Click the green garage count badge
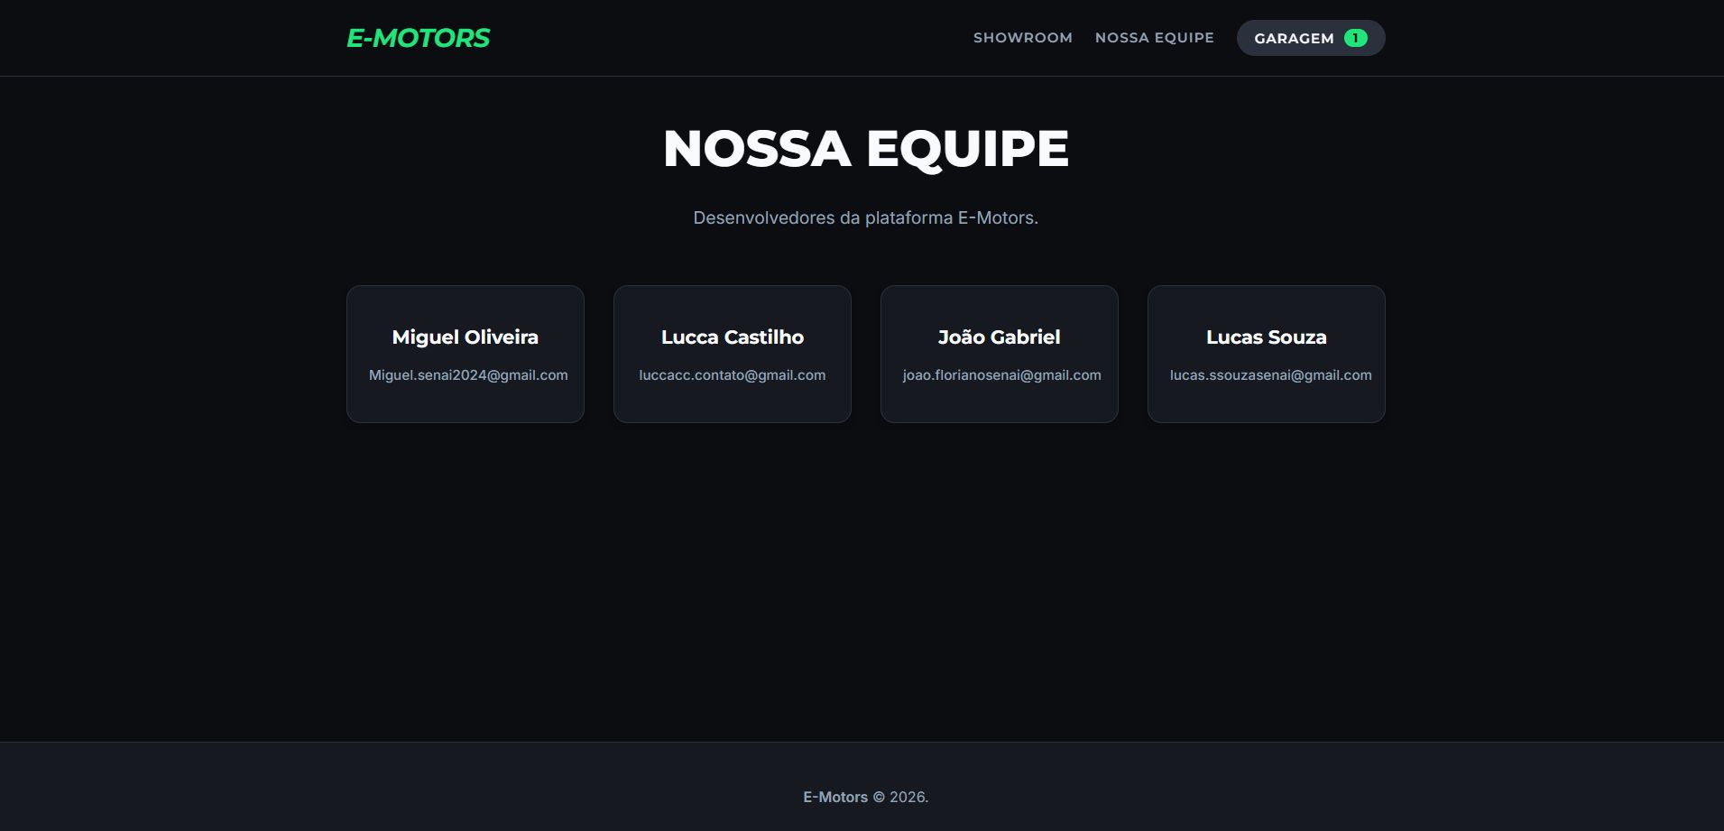Screen dimensions: 1724x831 (1355, 38)
